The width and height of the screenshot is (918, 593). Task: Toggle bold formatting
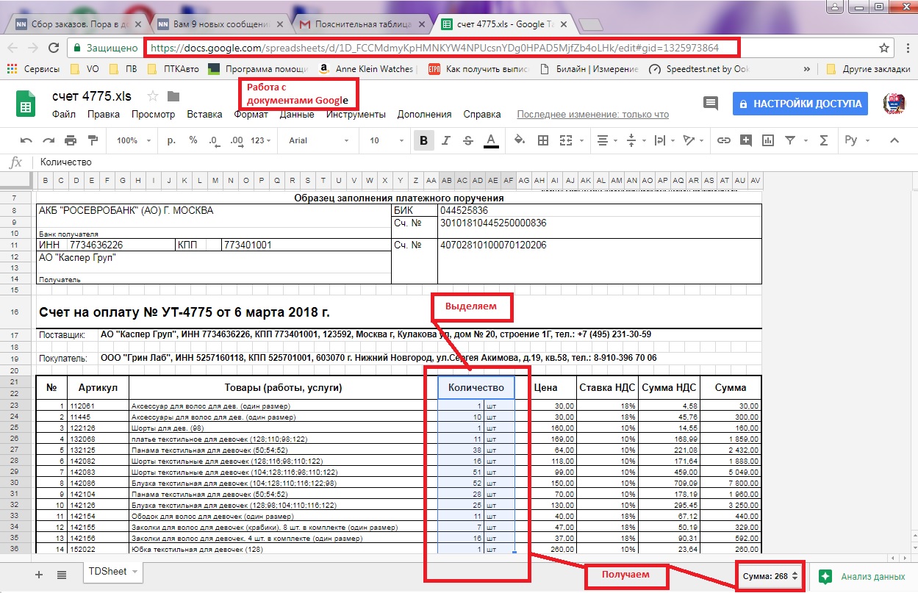[x=423, y=140]
